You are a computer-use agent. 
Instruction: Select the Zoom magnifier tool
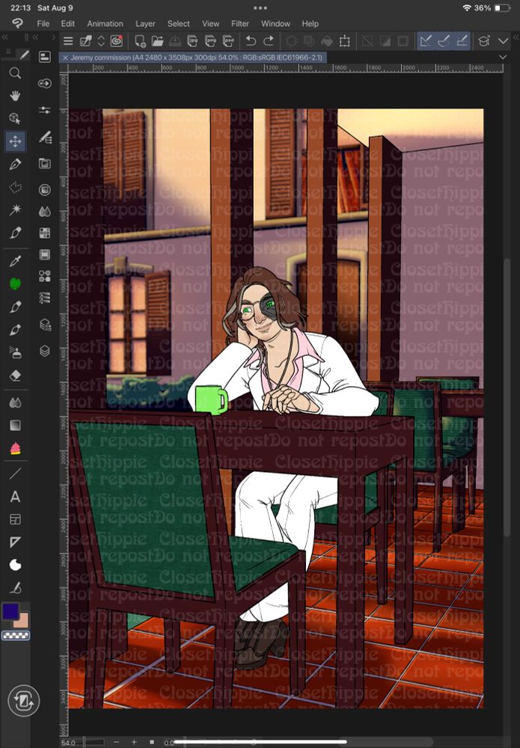click(15, 73)
